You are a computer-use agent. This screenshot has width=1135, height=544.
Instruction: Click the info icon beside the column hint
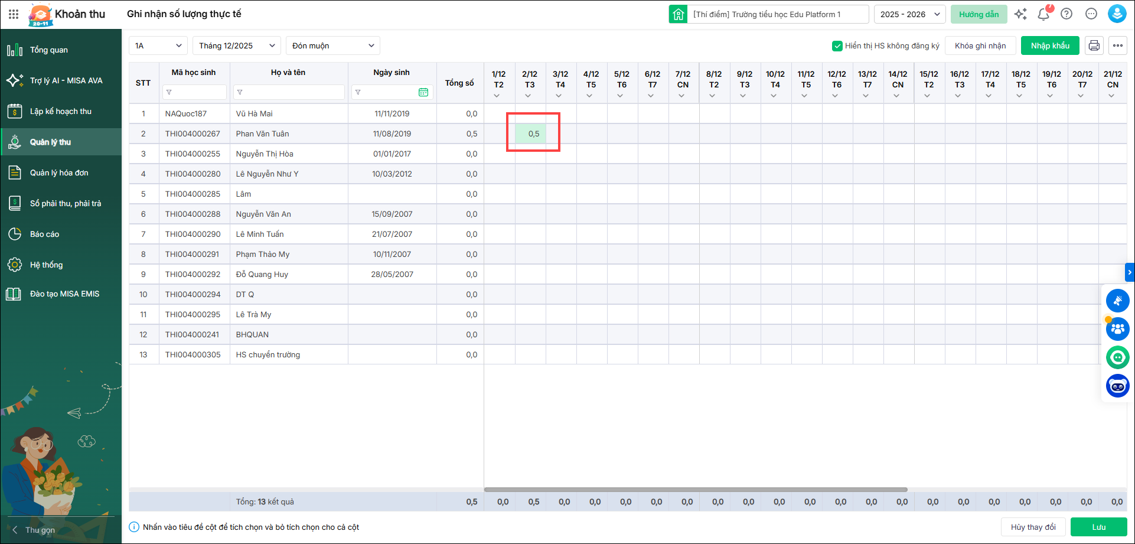[134, 527]
